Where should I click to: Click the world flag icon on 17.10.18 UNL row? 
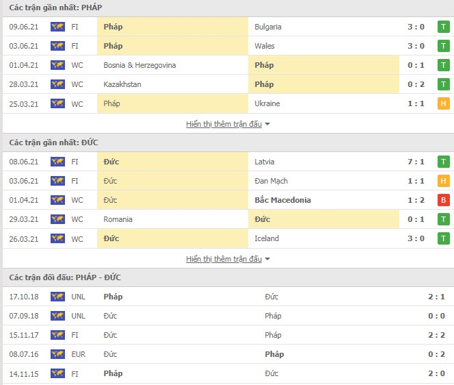(x=57, y=297)
